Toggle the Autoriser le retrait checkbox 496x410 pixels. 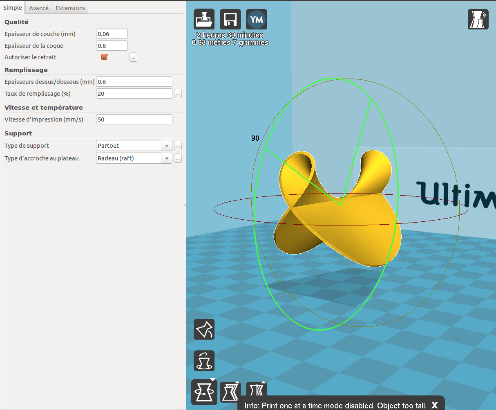point(104,57)
